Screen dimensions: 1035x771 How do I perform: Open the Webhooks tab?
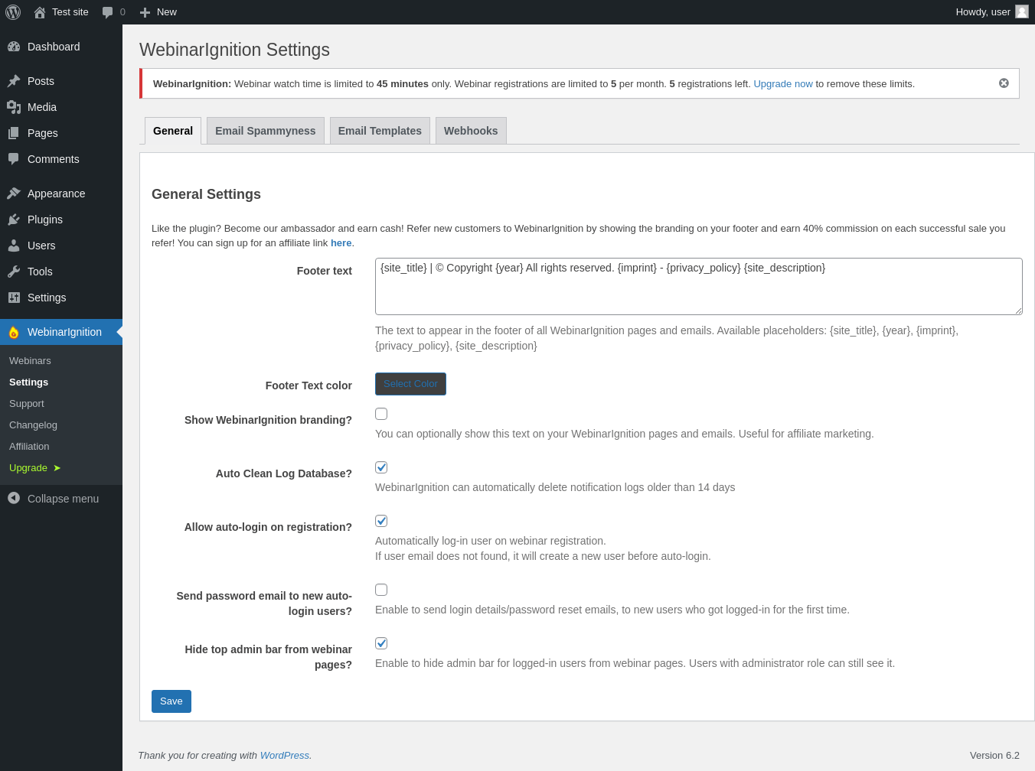click(x=471, y=131)
